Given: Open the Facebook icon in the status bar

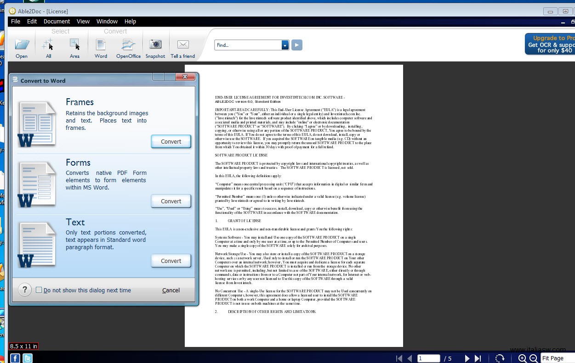Looking at the screenshot, I should click(x=15, y=358).
